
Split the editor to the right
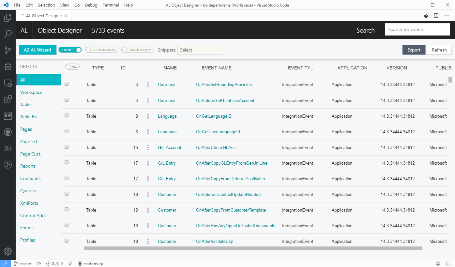(436, 16)
